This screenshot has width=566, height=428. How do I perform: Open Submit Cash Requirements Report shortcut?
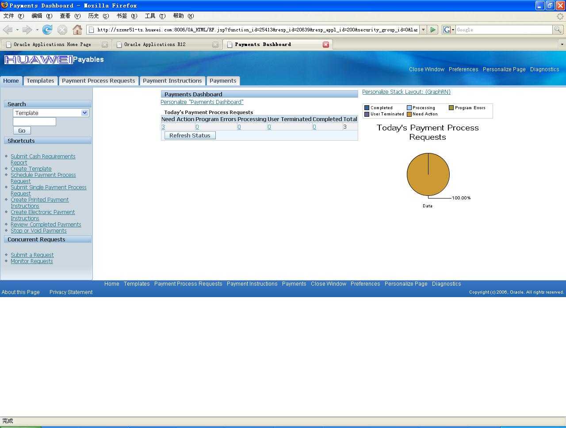(x=43, y=159)
